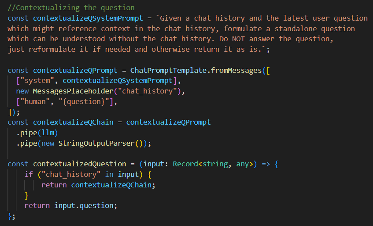Click 'ChatPromptTemplate' in the code
Screen dimensions: 373x226
pos(168,70)
